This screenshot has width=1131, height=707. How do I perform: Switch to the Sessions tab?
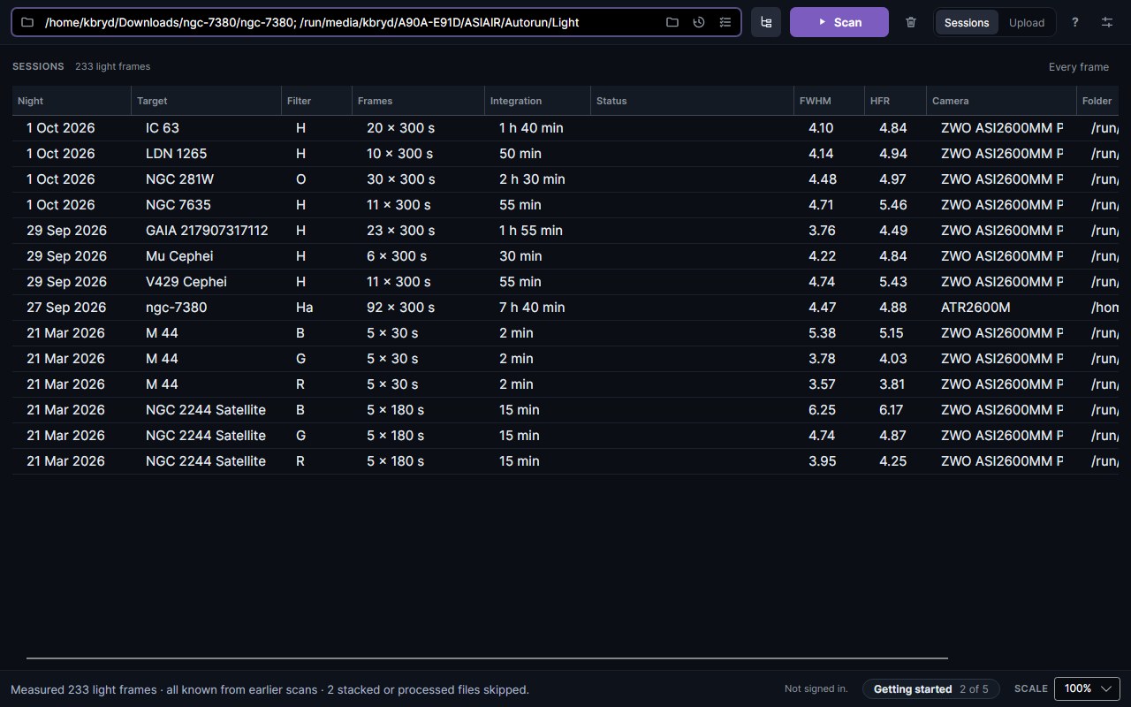[967, 22]
